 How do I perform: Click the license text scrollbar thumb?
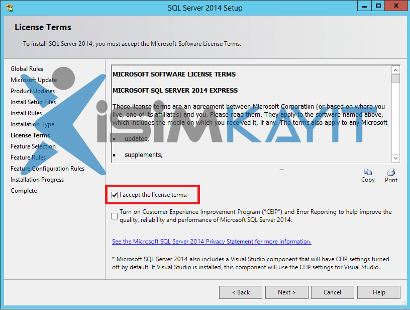coord(395,79)
